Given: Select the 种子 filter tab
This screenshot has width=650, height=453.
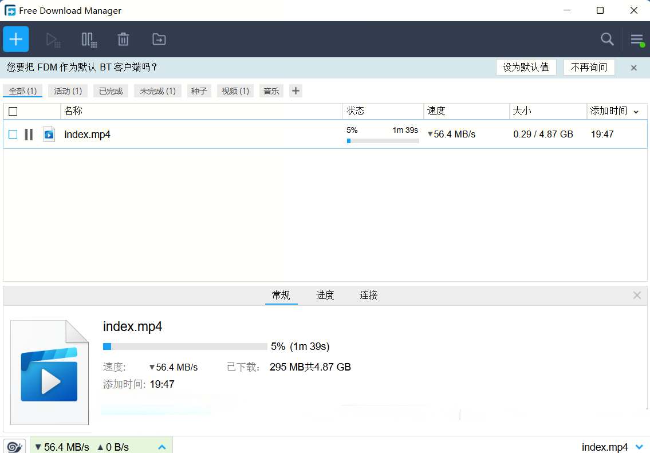Looking at the screenshot, I should [x=199, y=90].
